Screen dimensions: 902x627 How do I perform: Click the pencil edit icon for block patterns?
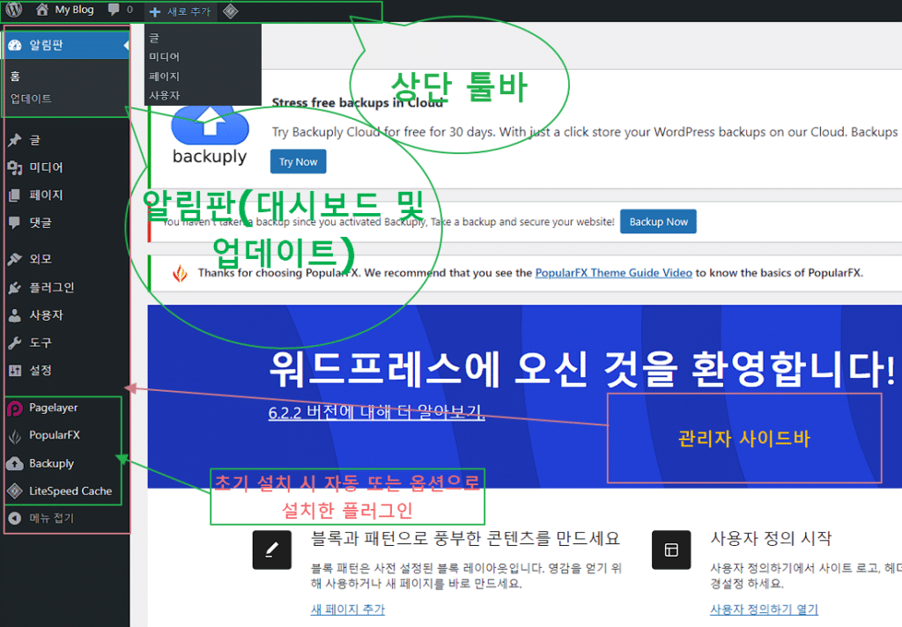[x=271, y=550]
